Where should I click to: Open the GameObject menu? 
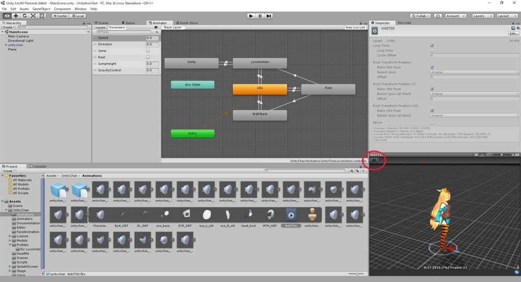click(x=41, y=9)
